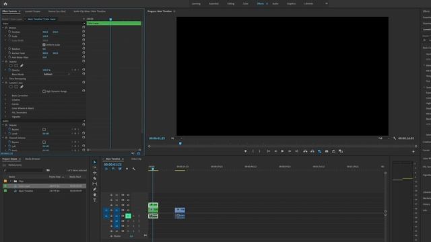
Task: Click Mark Out in the Program monitor
Action: (x=259, y=151)
